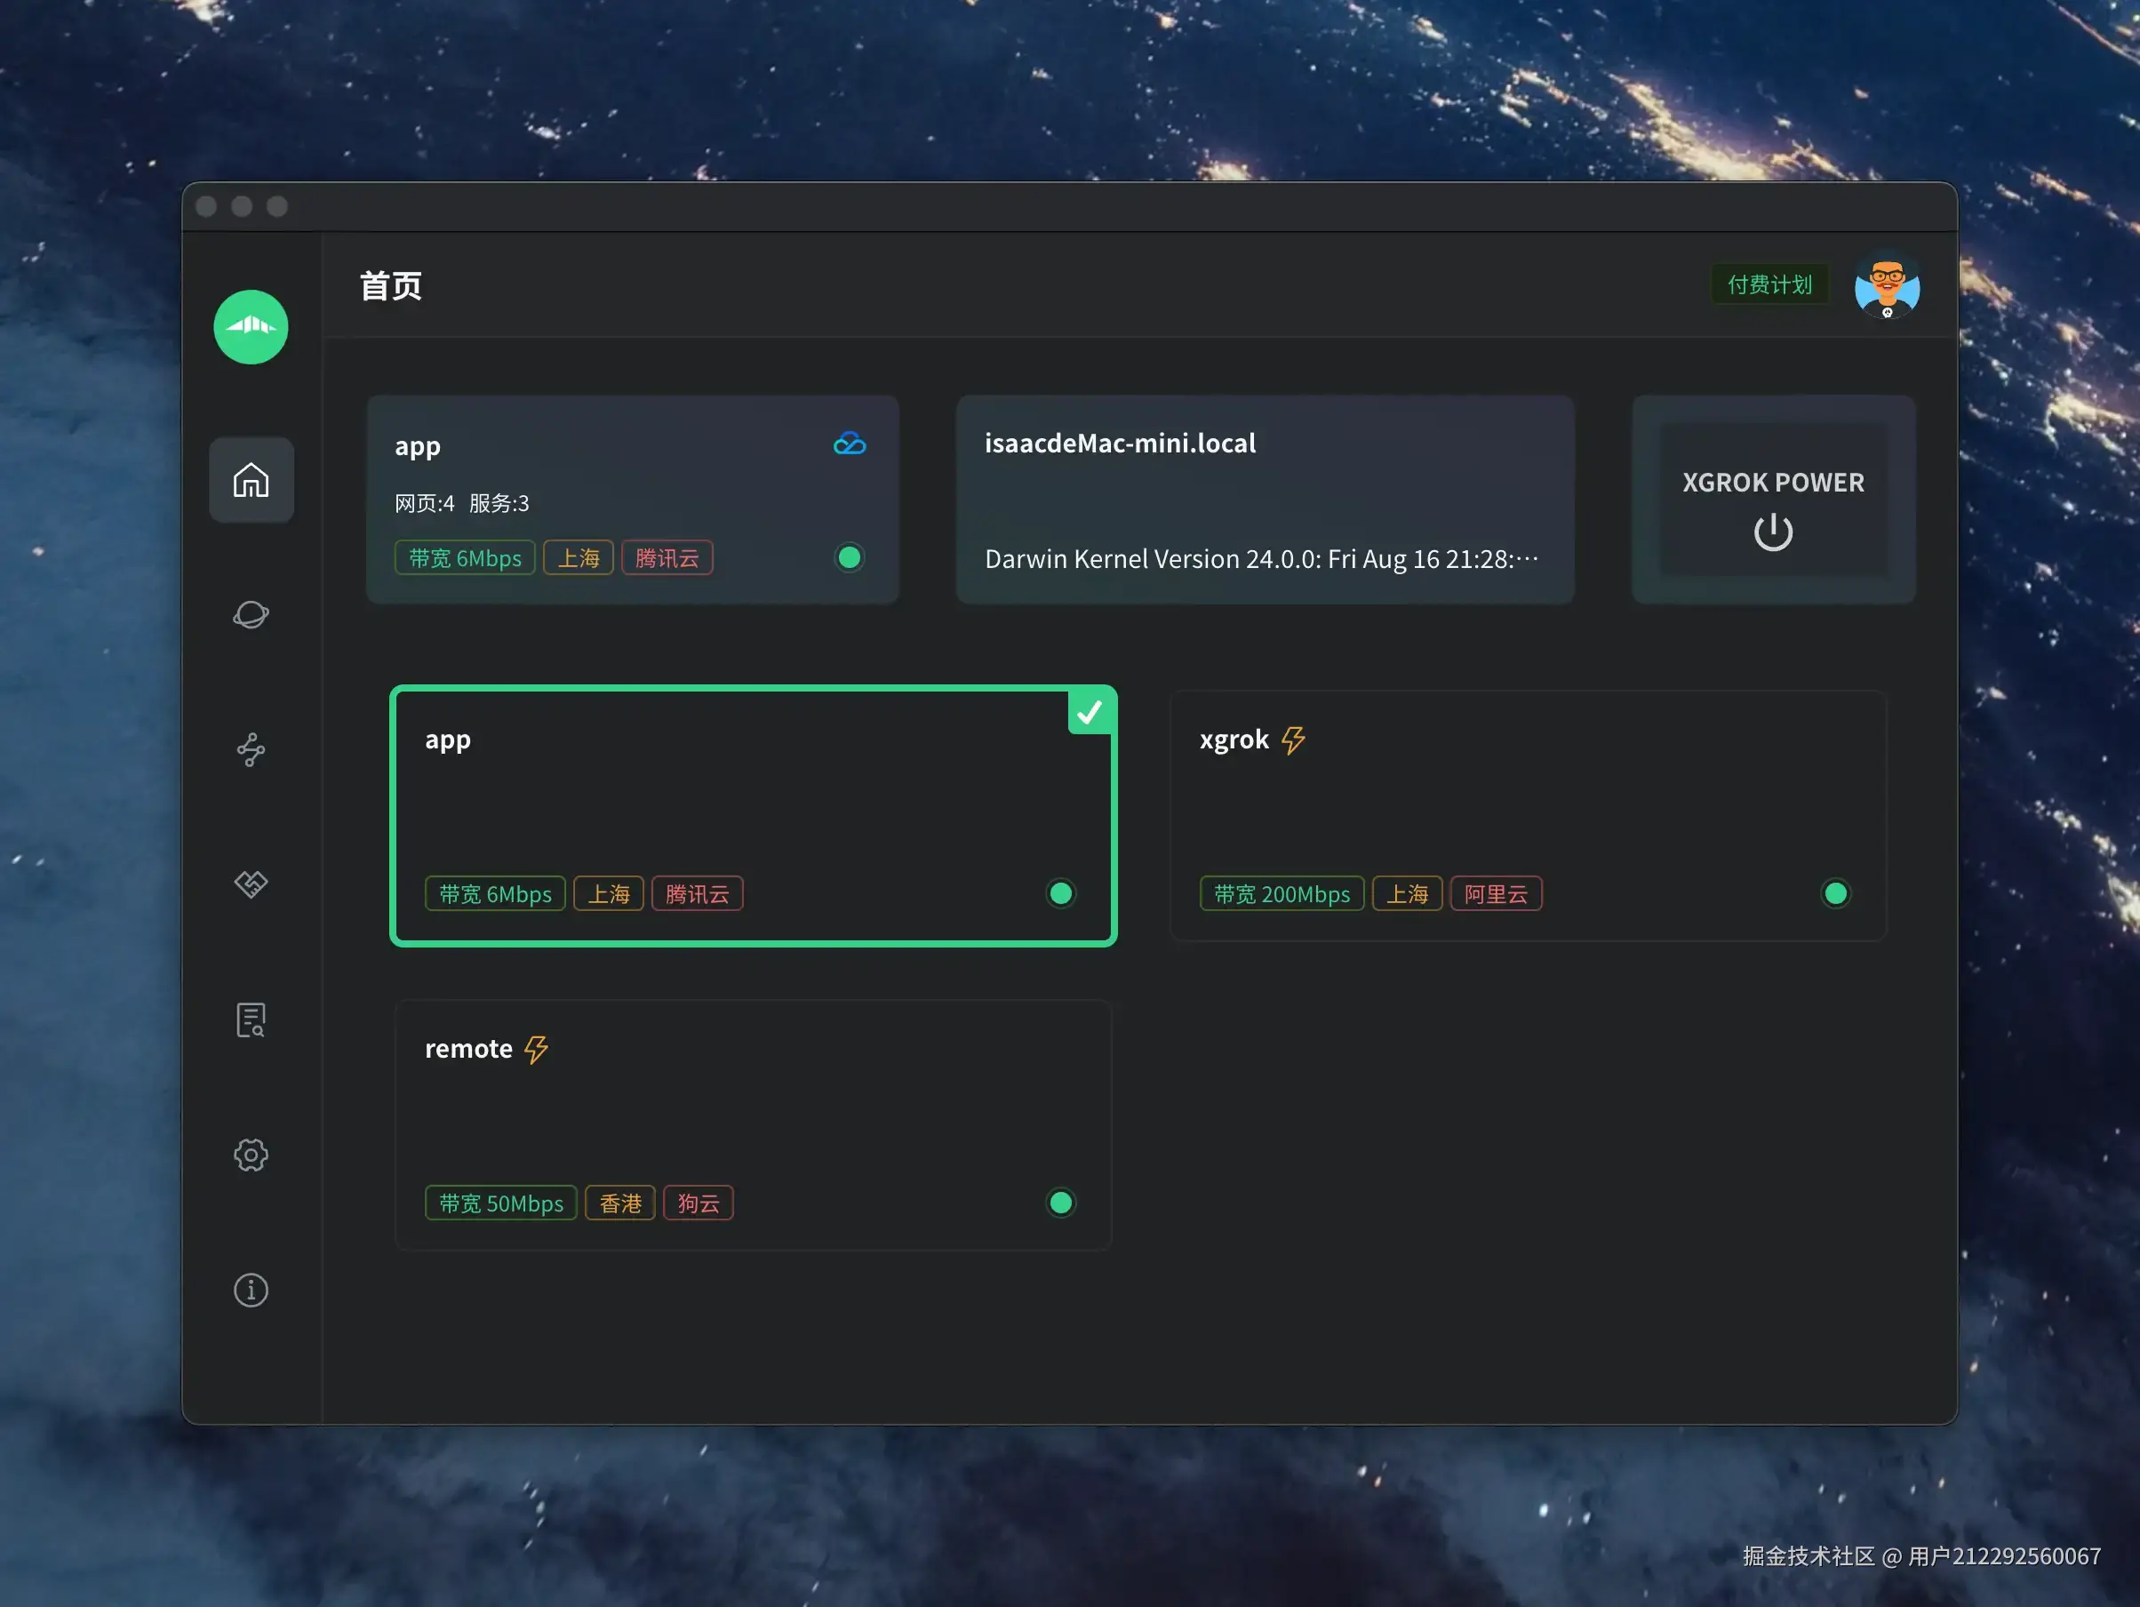
Task: Click the 付费计划 button
Action: pyautogui.click(x=1769, y=284)
